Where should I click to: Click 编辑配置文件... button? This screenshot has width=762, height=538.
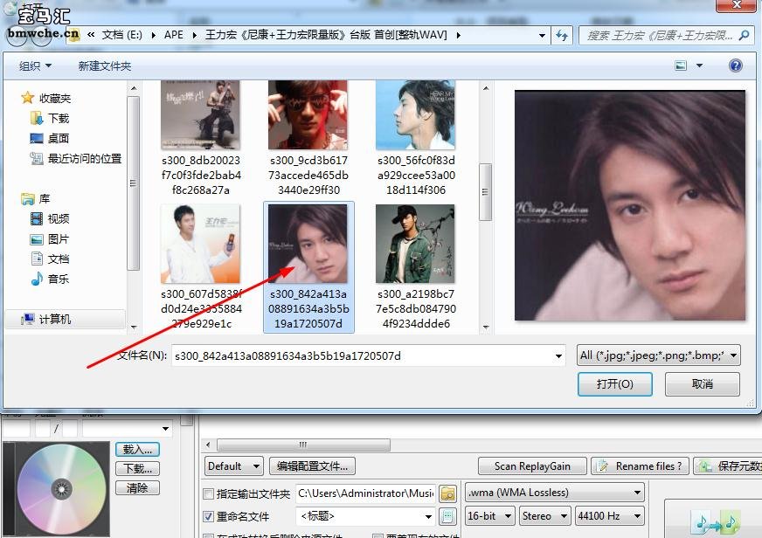[x=312, y=466]
